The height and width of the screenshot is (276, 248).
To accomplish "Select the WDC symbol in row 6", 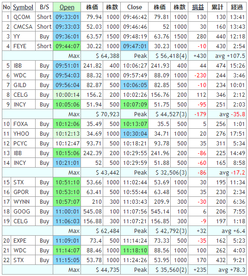I will pyautogui.click(x=23, y=75).
